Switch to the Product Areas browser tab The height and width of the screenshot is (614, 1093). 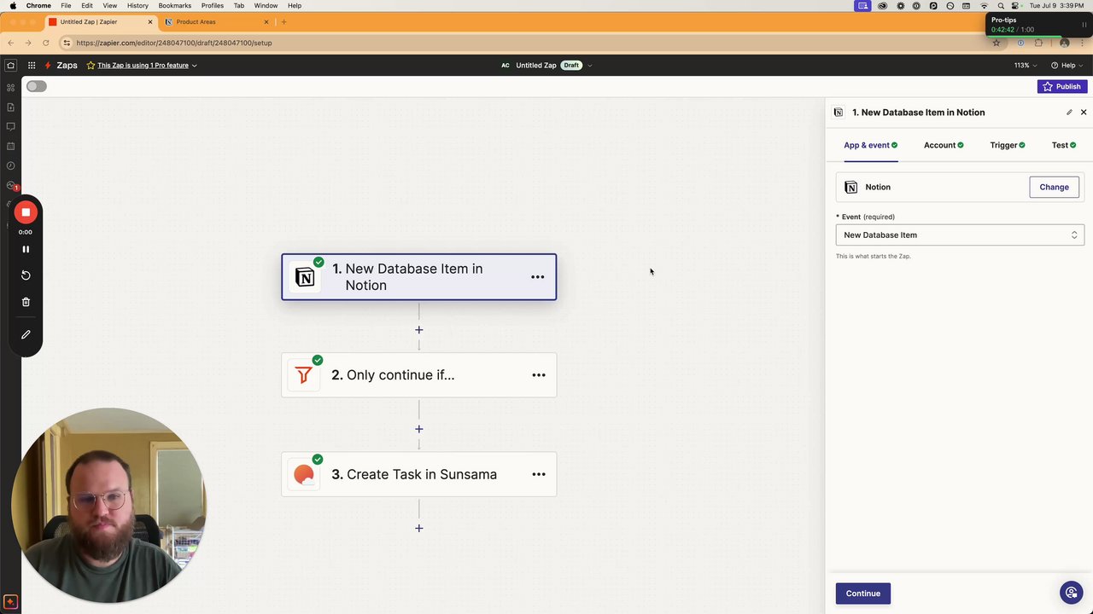click(x=216, y=21)
